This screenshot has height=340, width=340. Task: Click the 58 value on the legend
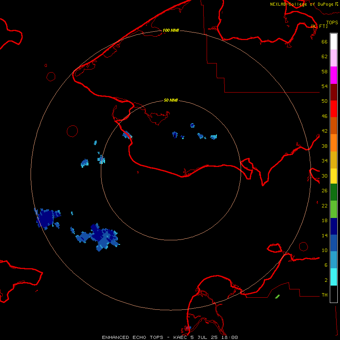click(325, 71)
